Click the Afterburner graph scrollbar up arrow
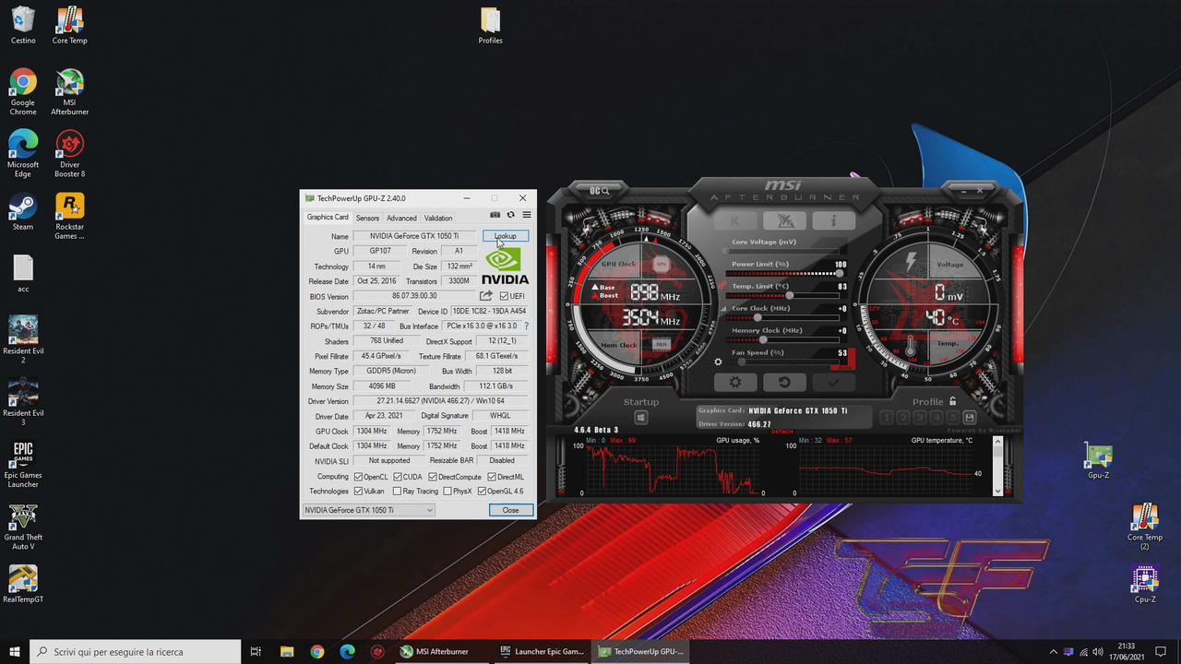 997,442
